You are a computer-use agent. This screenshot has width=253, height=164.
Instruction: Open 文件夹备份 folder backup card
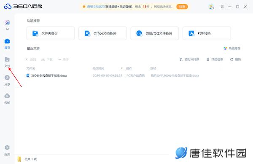pyautogui.click(x=51, y=33)
